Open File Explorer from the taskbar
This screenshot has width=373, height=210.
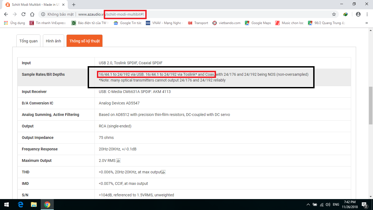pos(34,205)
